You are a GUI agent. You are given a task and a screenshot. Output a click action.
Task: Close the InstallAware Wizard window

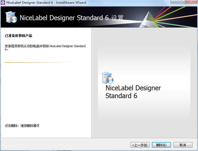tap(191, 2)
